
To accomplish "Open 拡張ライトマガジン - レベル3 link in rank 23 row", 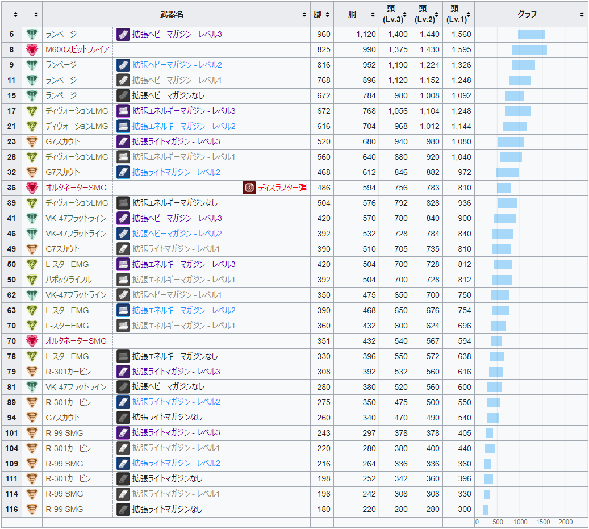I will click(x=176, y=141).
